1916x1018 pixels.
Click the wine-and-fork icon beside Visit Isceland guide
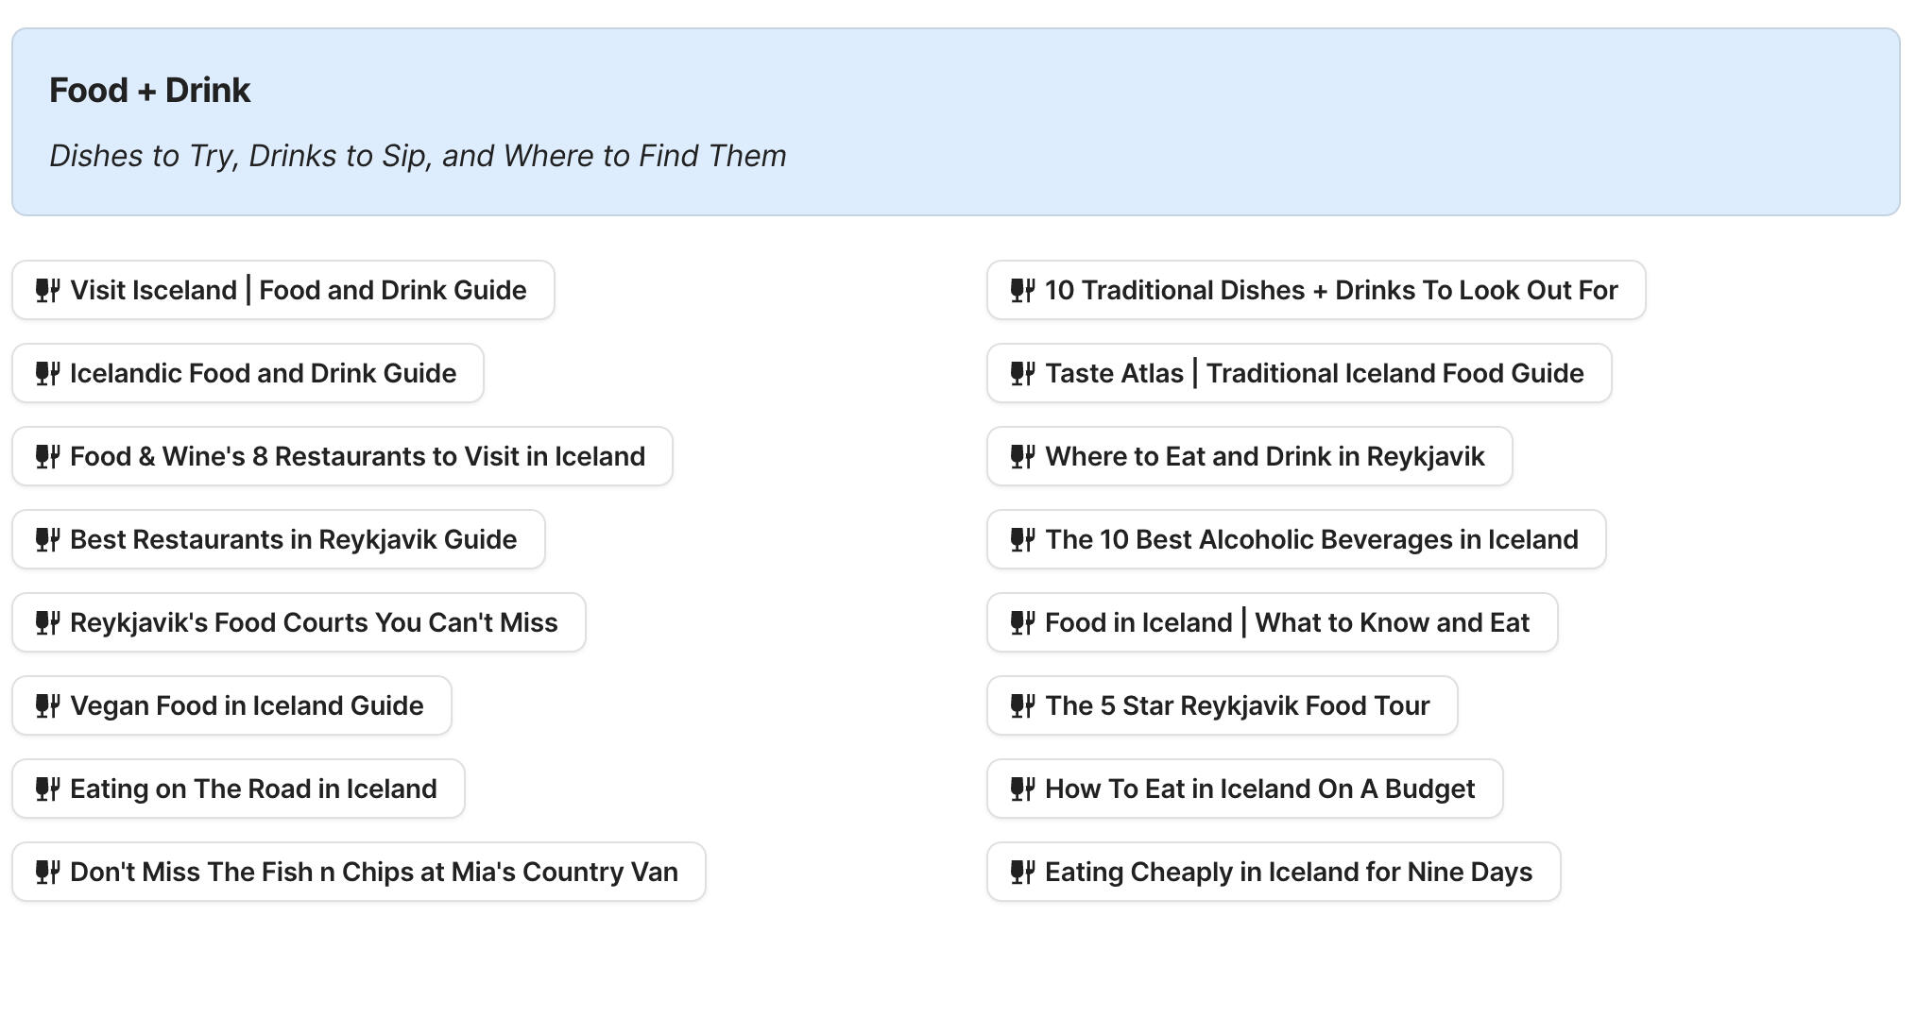point(47,290)
